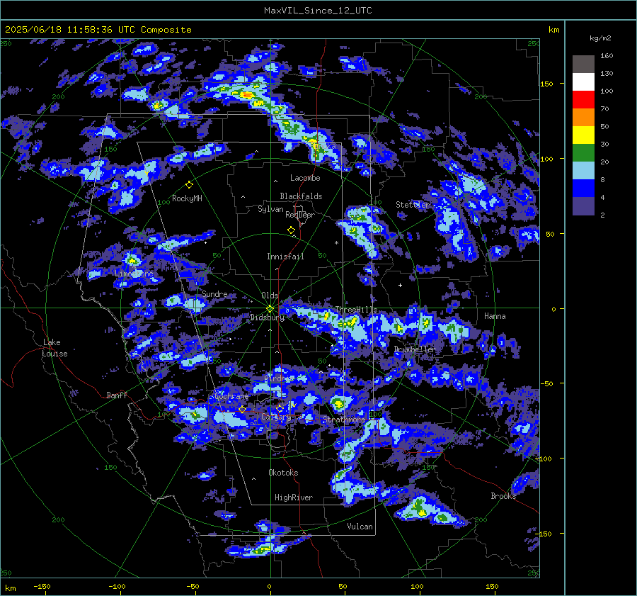Viewport: 637px width, 596px height.
Task: Select the green 20-30 legend swatch
Action: (583, 153)
